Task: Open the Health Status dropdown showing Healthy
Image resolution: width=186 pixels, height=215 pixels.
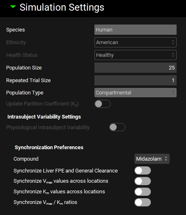Action: tap(135, 55)
